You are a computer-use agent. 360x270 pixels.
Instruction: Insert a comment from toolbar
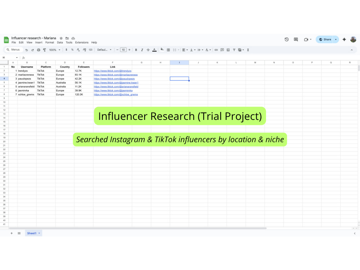click(222, 50)
